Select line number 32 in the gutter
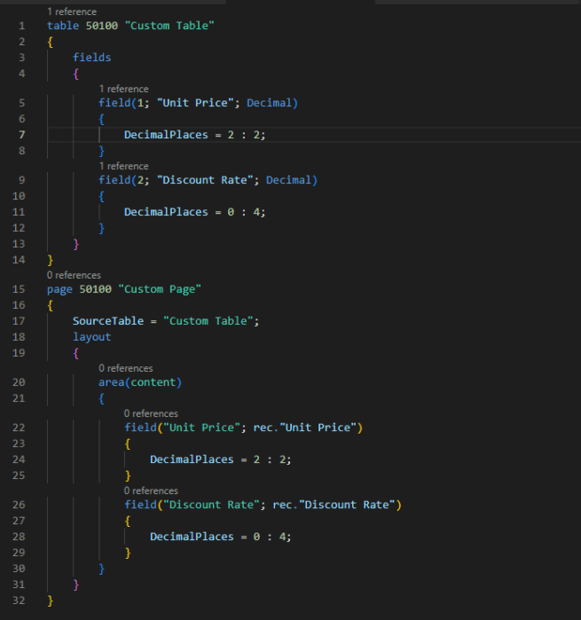581x620 pixels. [x=21, y=600]
